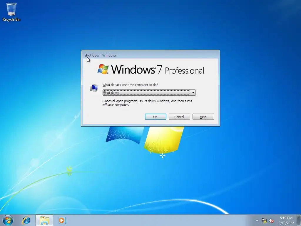This screenshot has height=226, width=301.
Task: Click Cancel in Shut Down Windows dialog
Action: click(x=179, y=117)
